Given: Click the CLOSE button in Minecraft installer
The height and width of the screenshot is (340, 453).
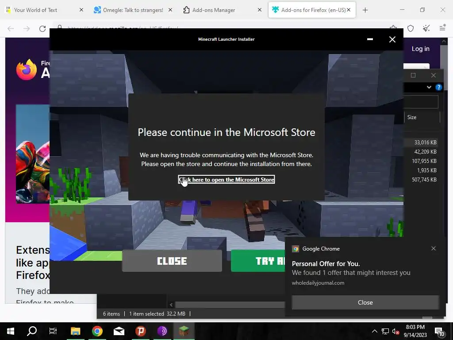Looking at the screenshot, I should 172,261.
